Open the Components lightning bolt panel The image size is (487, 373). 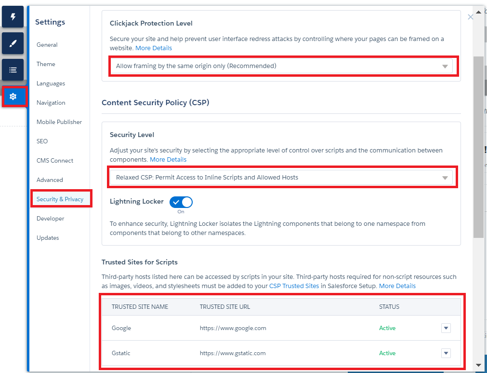(13, 16)
